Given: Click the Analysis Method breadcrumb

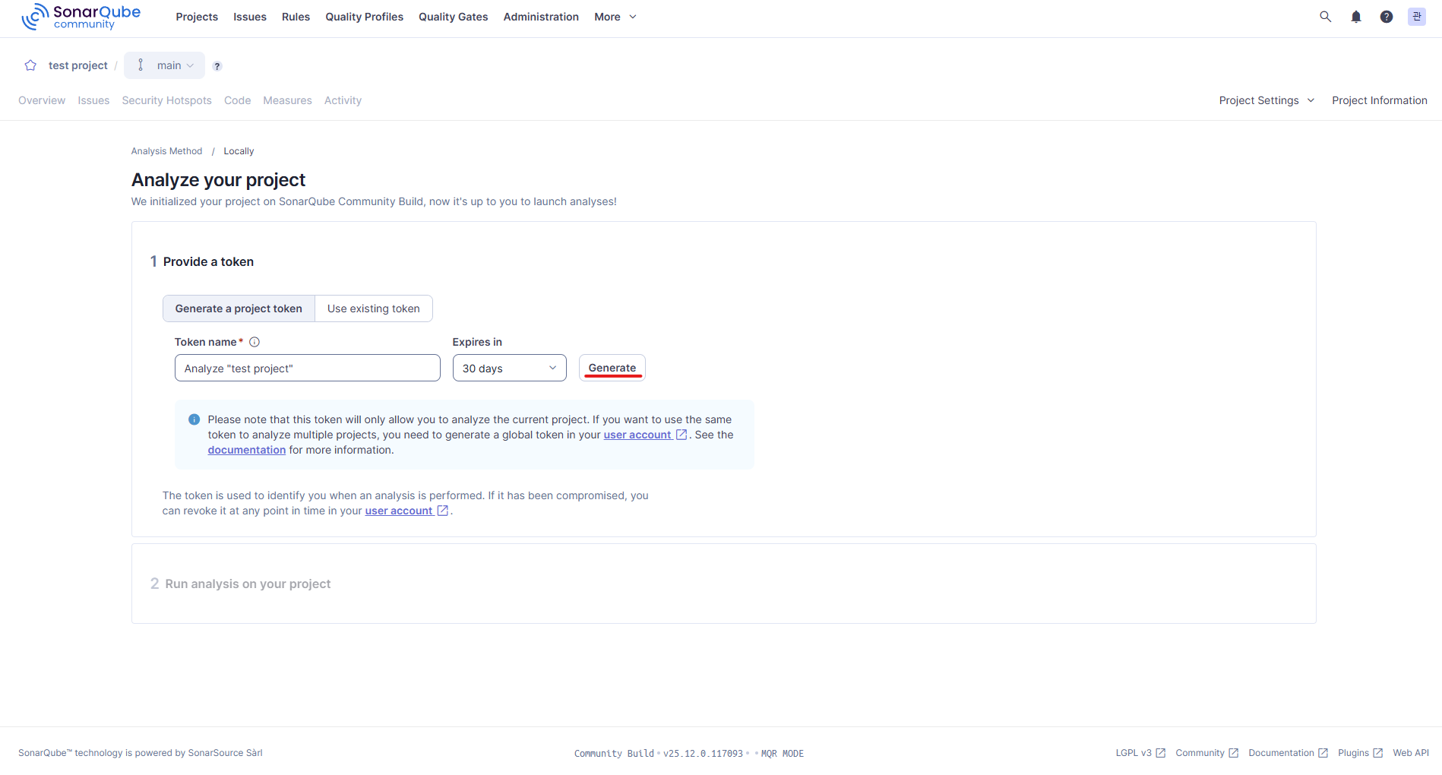Looking at the screenshot, I should 166,151.
